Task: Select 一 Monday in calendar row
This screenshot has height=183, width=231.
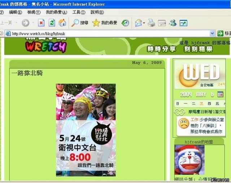Action: 186,104
